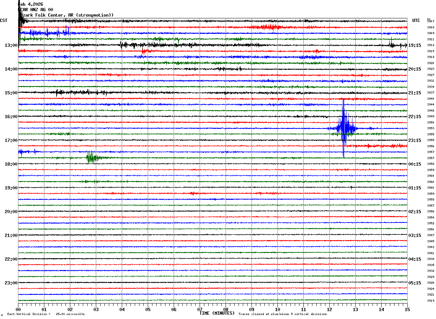Click the green burst near minute 03
The image size is (436, 319).
92,157
